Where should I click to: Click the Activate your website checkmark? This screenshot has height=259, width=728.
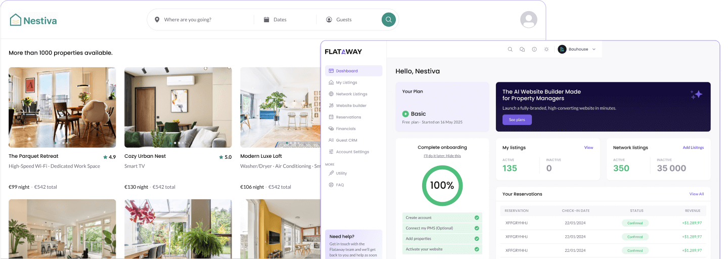coord(477,249)
